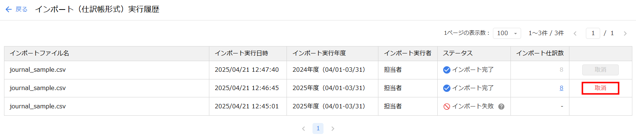636x138 pixels.
Task: Open the imported journal count link 8
Action: point(561,88)
